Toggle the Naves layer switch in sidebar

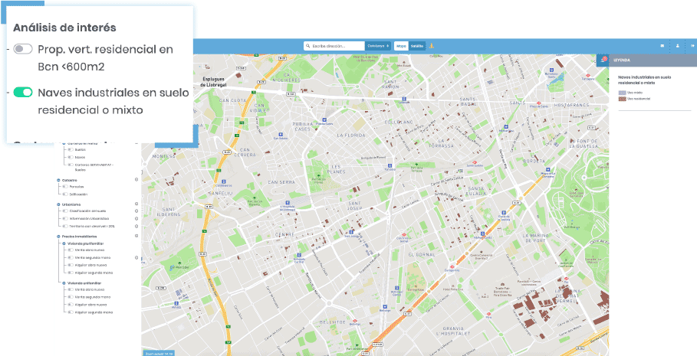71,157
